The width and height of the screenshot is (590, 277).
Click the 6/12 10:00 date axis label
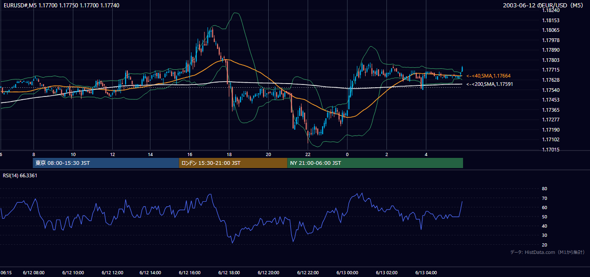[73, 272]
